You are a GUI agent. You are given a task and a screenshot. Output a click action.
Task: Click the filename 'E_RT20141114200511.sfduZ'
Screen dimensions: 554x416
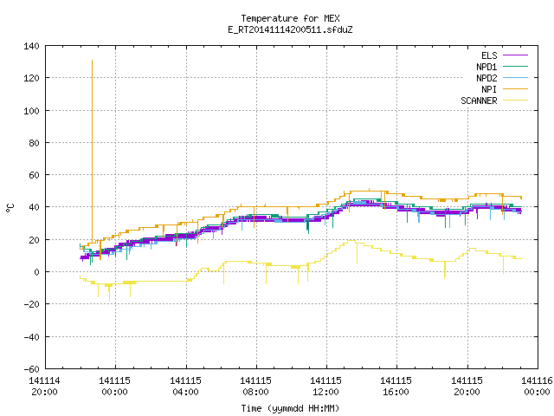tap(290, 29)
